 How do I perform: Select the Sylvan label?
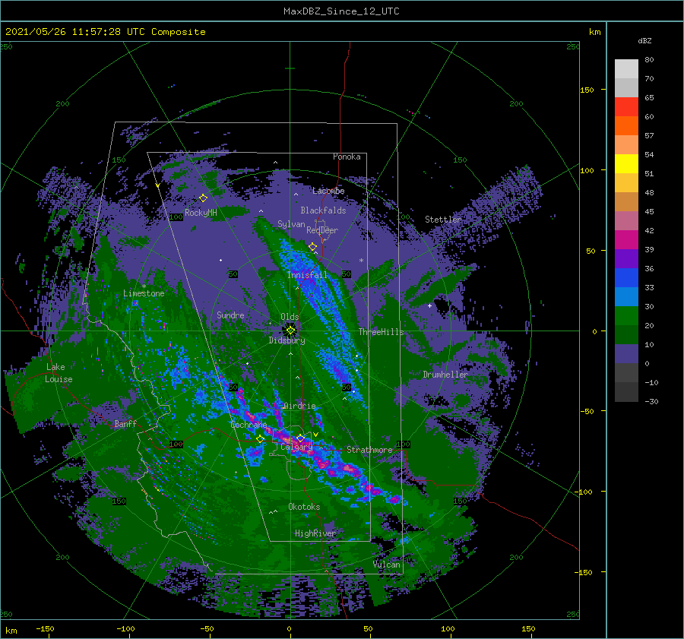[x=291, y=224]
